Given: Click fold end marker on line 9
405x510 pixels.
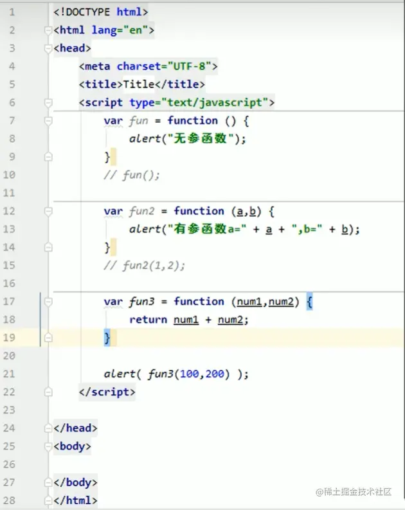Looking at the screenshot, I should coord(48,157).
